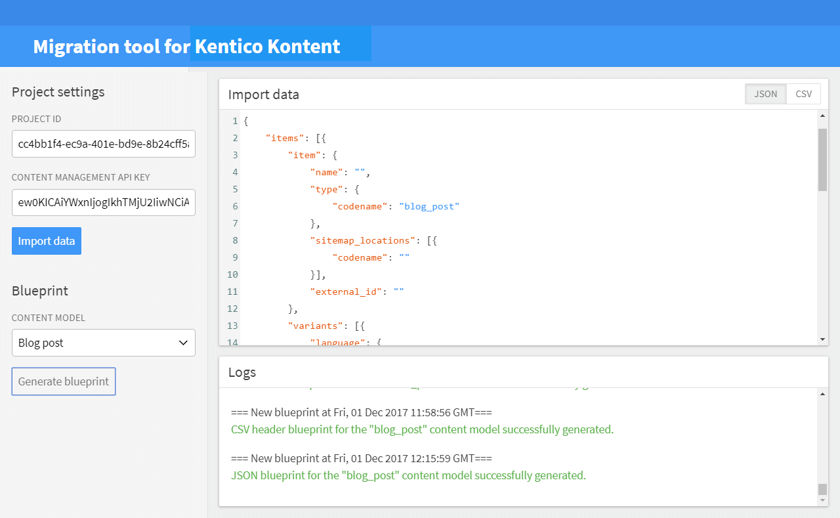840x518 pixels.
Task: Click the code editor vertical scrollbar thumb
Action: point(823,160)
